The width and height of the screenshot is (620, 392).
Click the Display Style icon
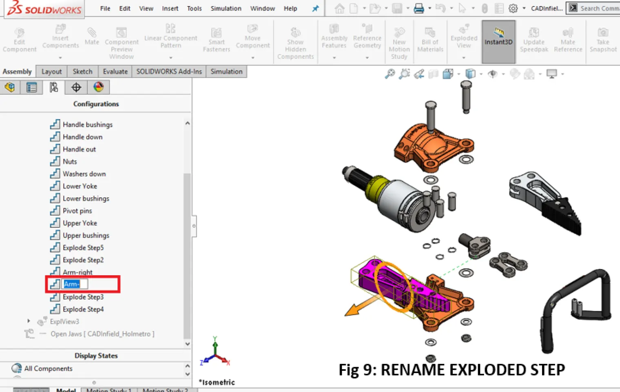click(470, 74)
